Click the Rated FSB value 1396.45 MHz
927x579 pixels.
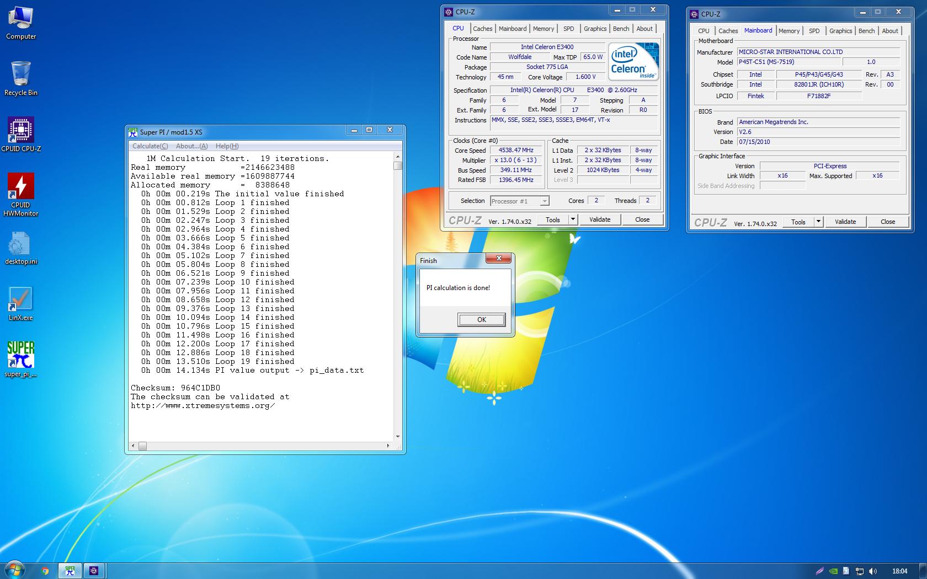[x=516, y=180]
